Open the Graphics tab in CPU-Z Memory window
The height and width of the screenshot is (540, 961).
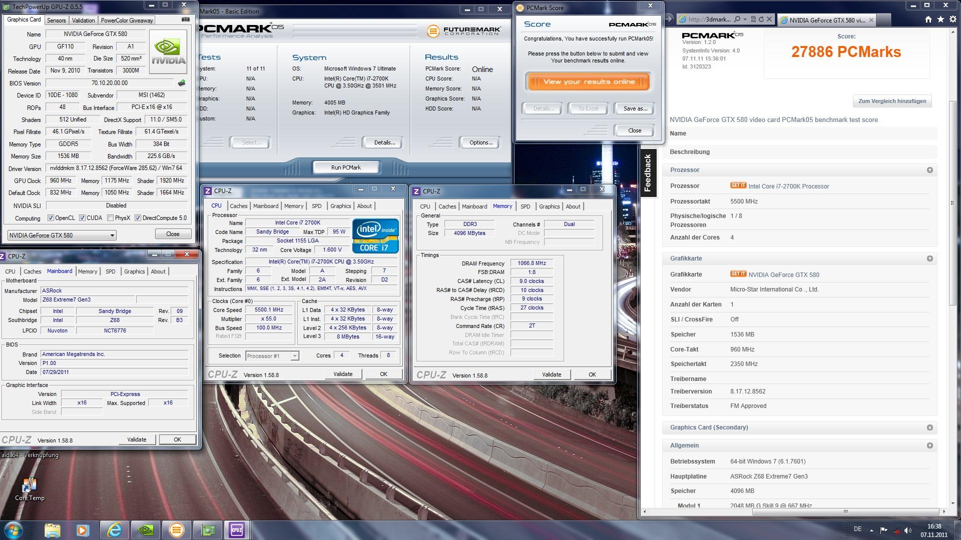pos(549,206)
